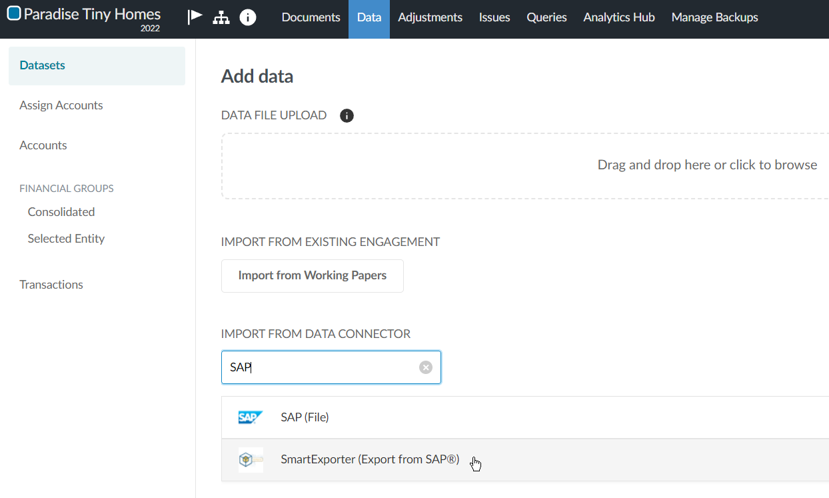Click the data connector search field
This screenshot has height=498, width=829.
point(320,367)
